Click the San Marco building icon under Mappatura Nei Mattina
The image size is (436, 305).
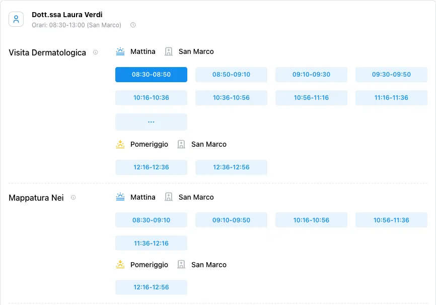(x=169, y=197)
